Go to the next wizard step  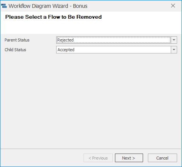[x=129, y=158]
